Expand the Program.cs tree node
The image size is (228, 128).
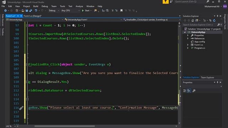tap(188, 48)
